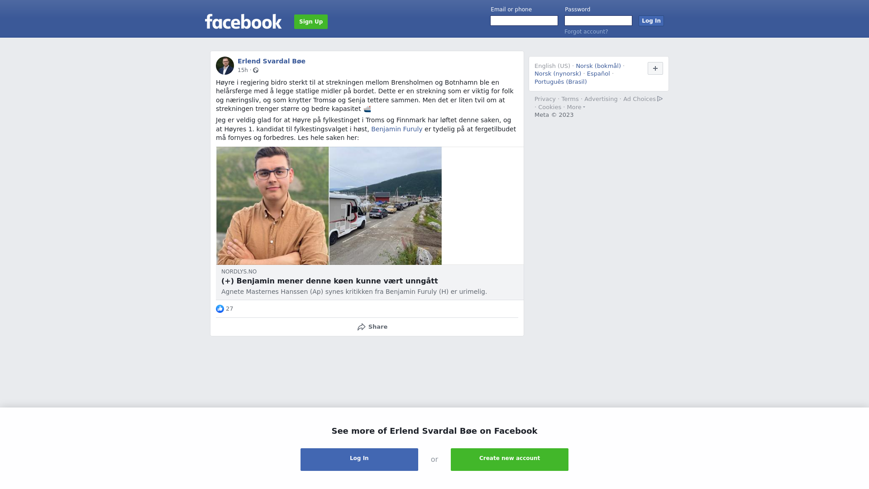Open Erlend Svardal Bøe's profile picture
This screenshot has height=489, width=869.
pyautogui.click(x=225, y=66)
